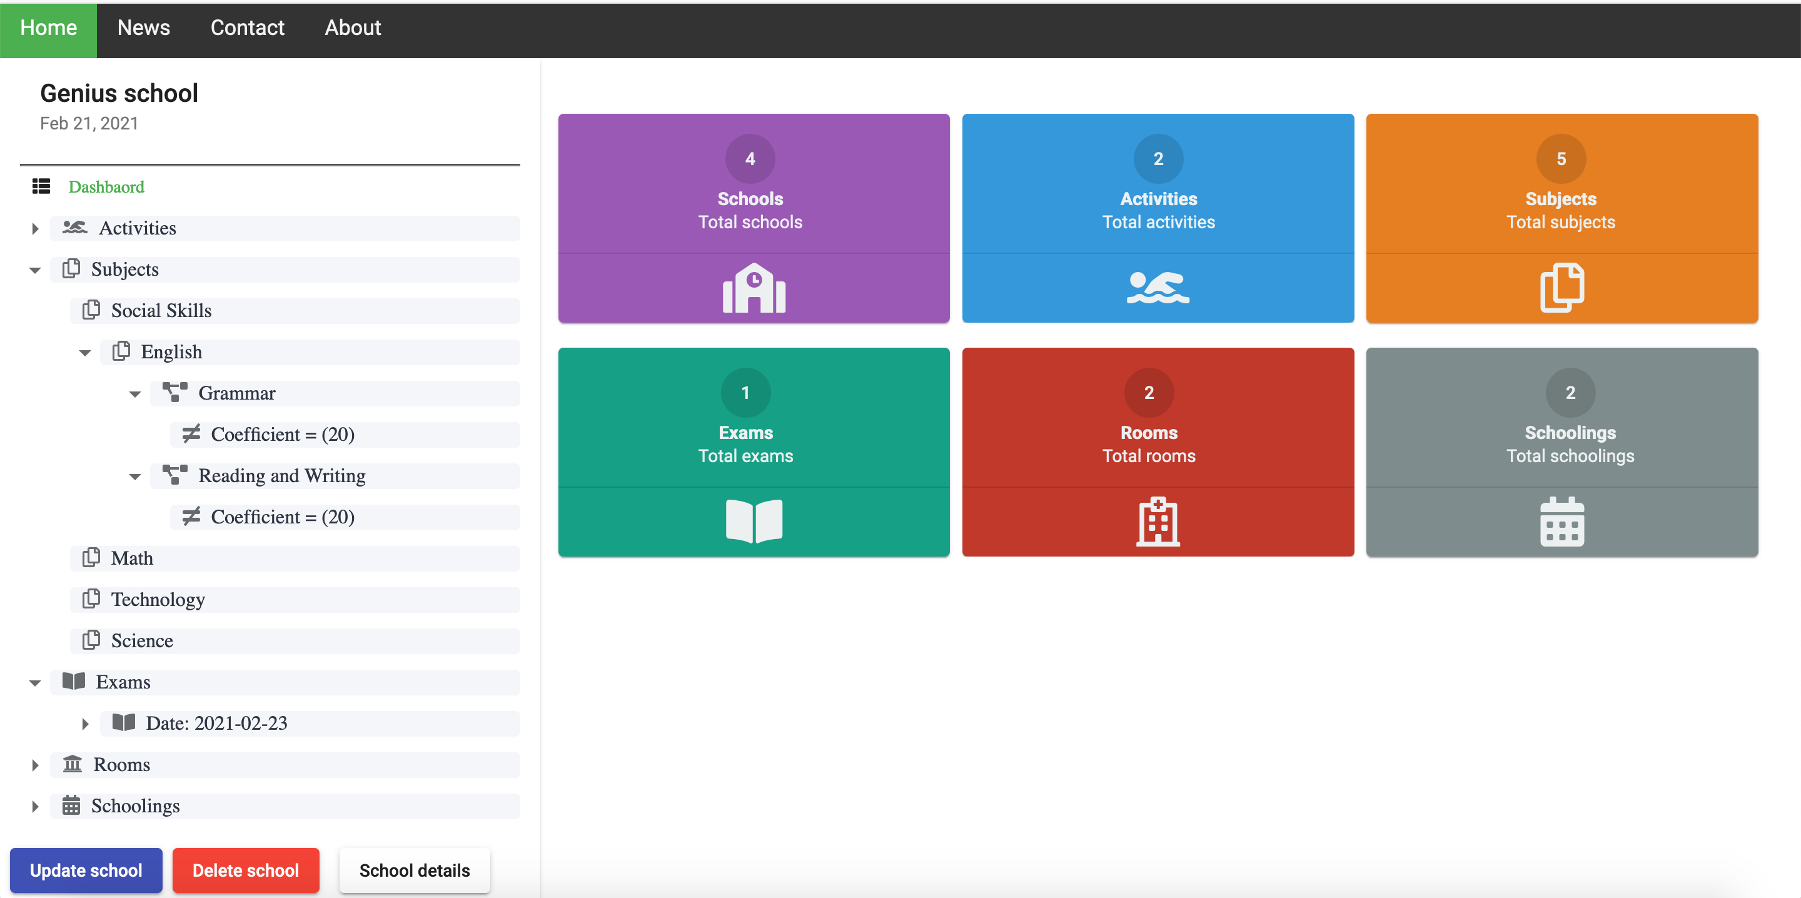Image resolution: width=1801 pixels, height=898 pixels.
Task: Click the school building icon in Schools card
Action: 754,288
